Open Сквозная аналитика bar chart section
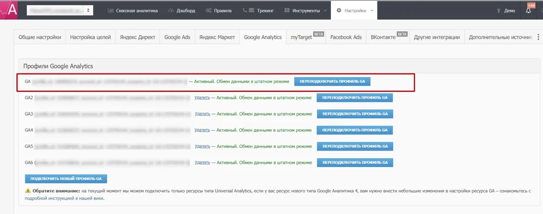The width and height of the screenshot is (543, 214). coord(133,11)
